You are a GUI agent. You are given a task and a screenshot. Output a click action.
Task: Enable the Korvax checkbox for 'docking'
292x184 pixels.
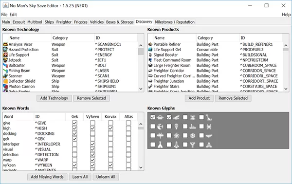tap(110, 133)
